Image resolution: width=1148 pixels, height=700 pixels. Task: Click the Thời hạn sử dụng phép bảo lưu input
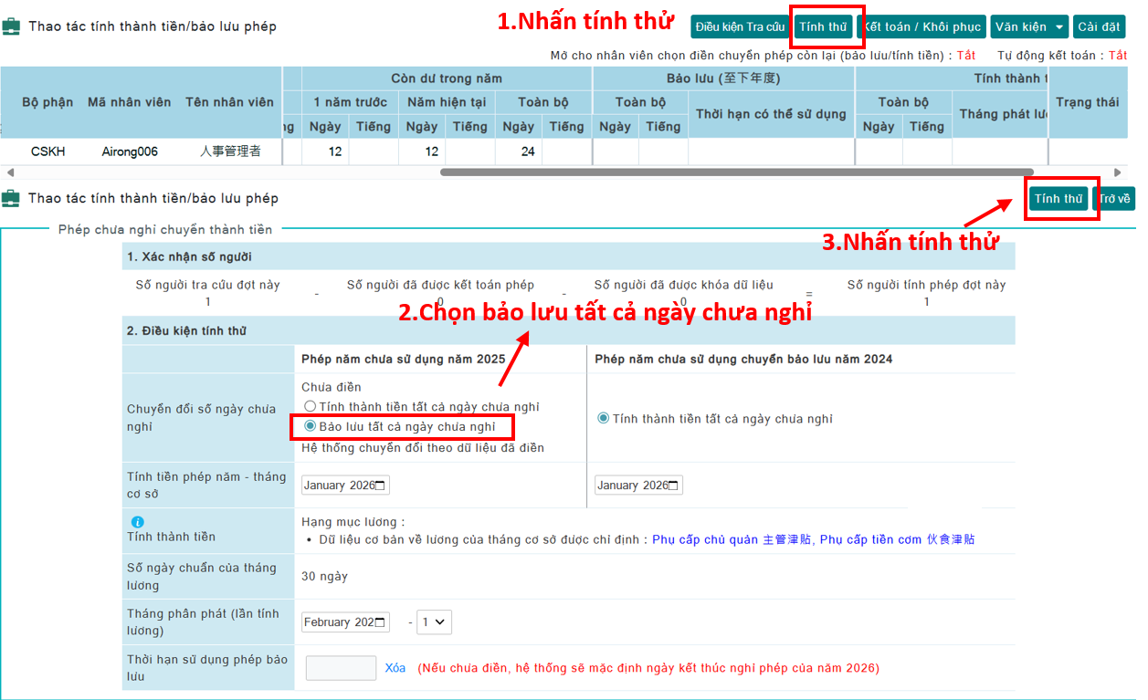[x=341, y=668]
